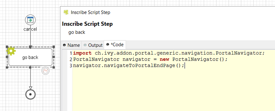
Task: Switch to the Name tab
Action: click(71, 45)
